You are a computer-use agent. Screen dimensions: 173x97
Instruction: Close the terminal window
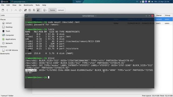point(152,16)
